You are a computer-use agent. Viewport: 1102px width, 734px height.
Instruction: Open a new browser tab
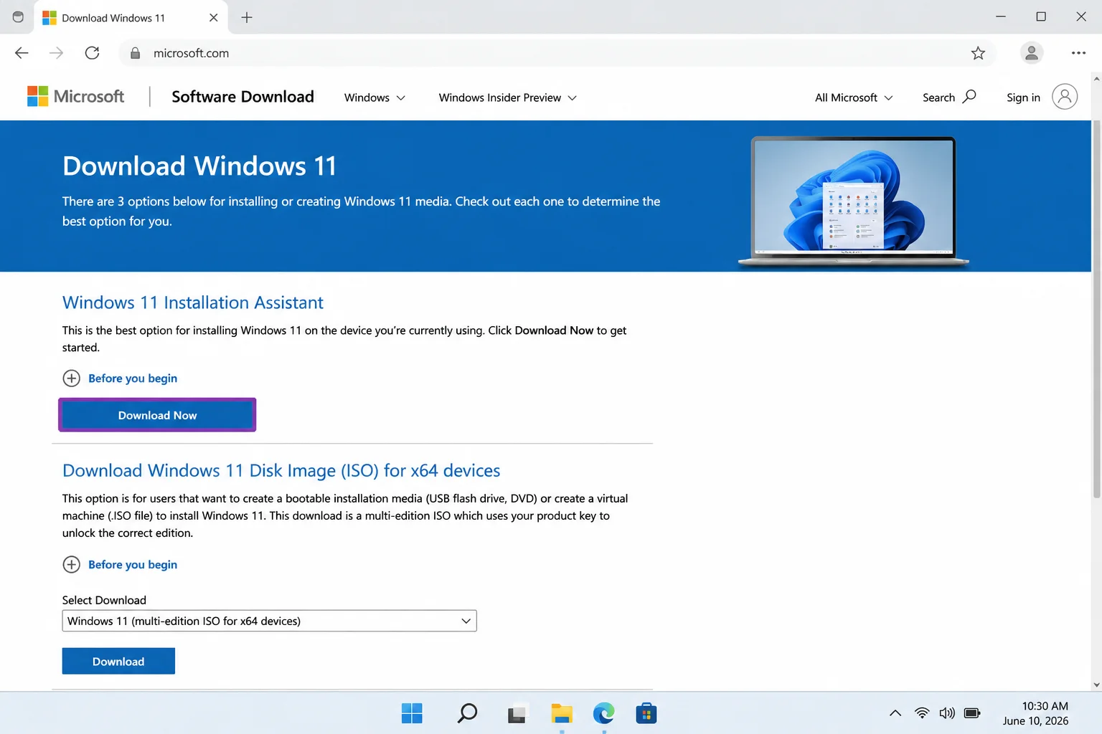coord(247,17)
